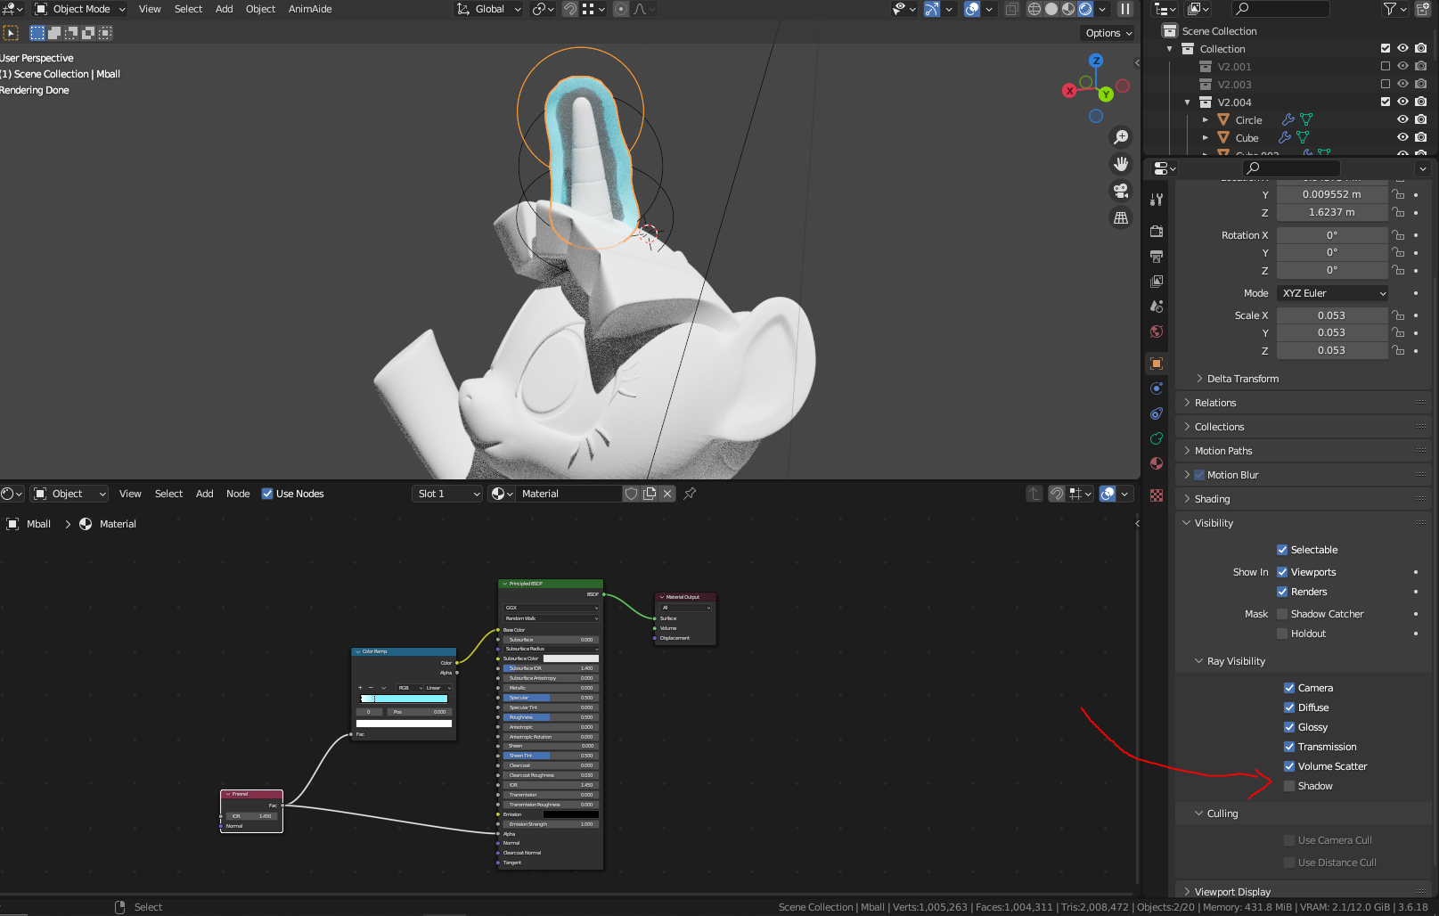Open the viewport Object menu
The width and height of the screenshot is (1439, 916).
pos(260,9)
